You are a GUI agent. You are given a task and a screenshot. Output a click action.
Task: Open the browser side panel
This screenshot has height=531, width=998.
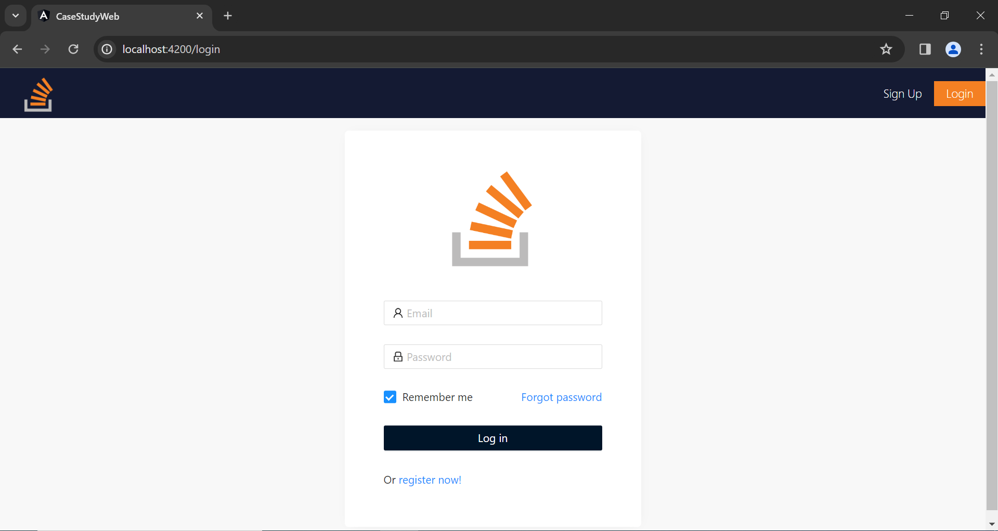(x=925, y=49)
